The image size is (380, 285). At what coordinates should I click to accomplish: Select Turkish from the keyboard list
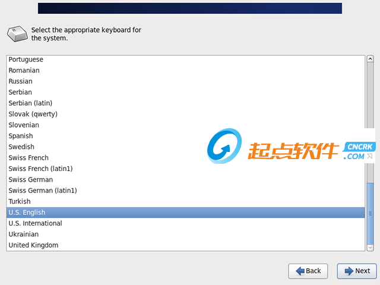[x=186, y=202]
